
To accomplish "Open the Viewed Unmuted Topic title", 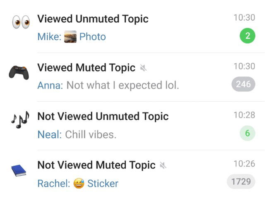I will tap(93, 19).
